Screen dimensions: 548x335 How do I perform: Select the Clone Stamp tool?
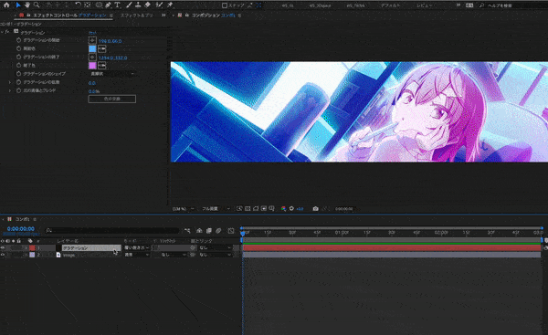(138, 5)
